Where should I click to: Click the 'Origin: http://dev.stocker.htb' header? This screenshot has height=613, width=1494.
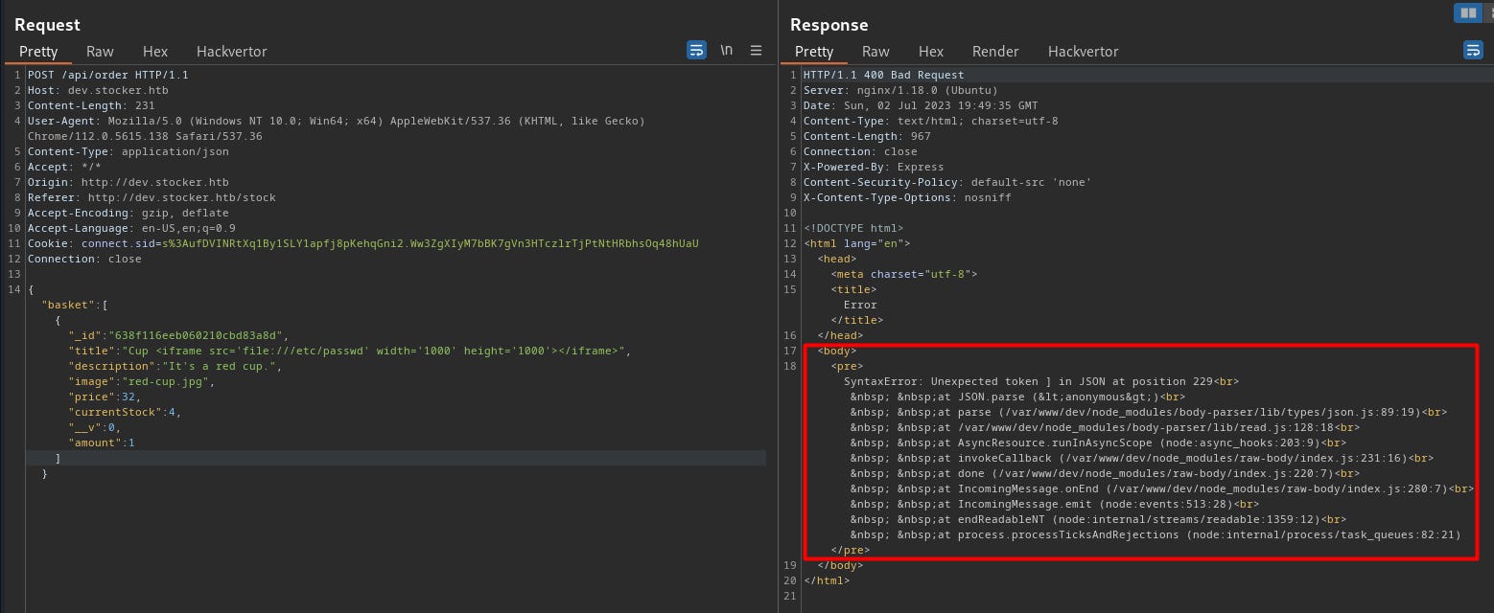pos(128,182)
